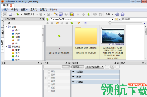Collapse the 颜色标签 tree node
147x97 pixels.
click(6, 46)
